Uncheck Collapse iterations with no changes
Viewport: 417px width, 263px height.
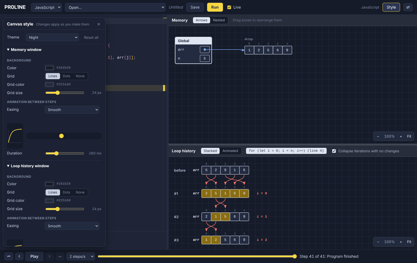(x=334, y=151)
